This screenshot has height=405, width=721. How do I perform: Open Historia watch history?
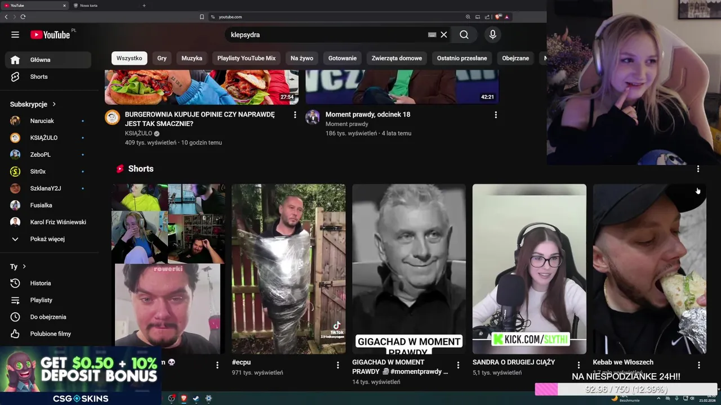48,283
